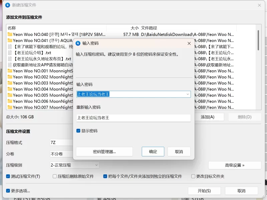
Task: Enable 压缩后删除原始文件 checkbox
Action: [x=55, y=176]
